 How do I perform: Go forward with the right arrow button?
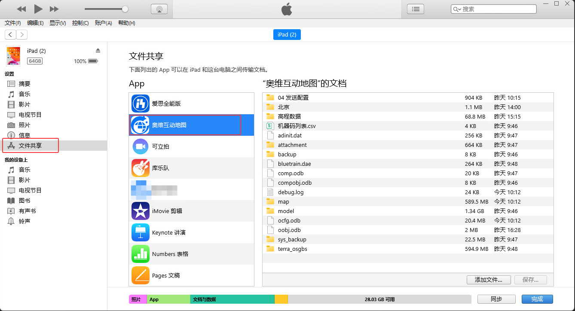pos(21,35)
